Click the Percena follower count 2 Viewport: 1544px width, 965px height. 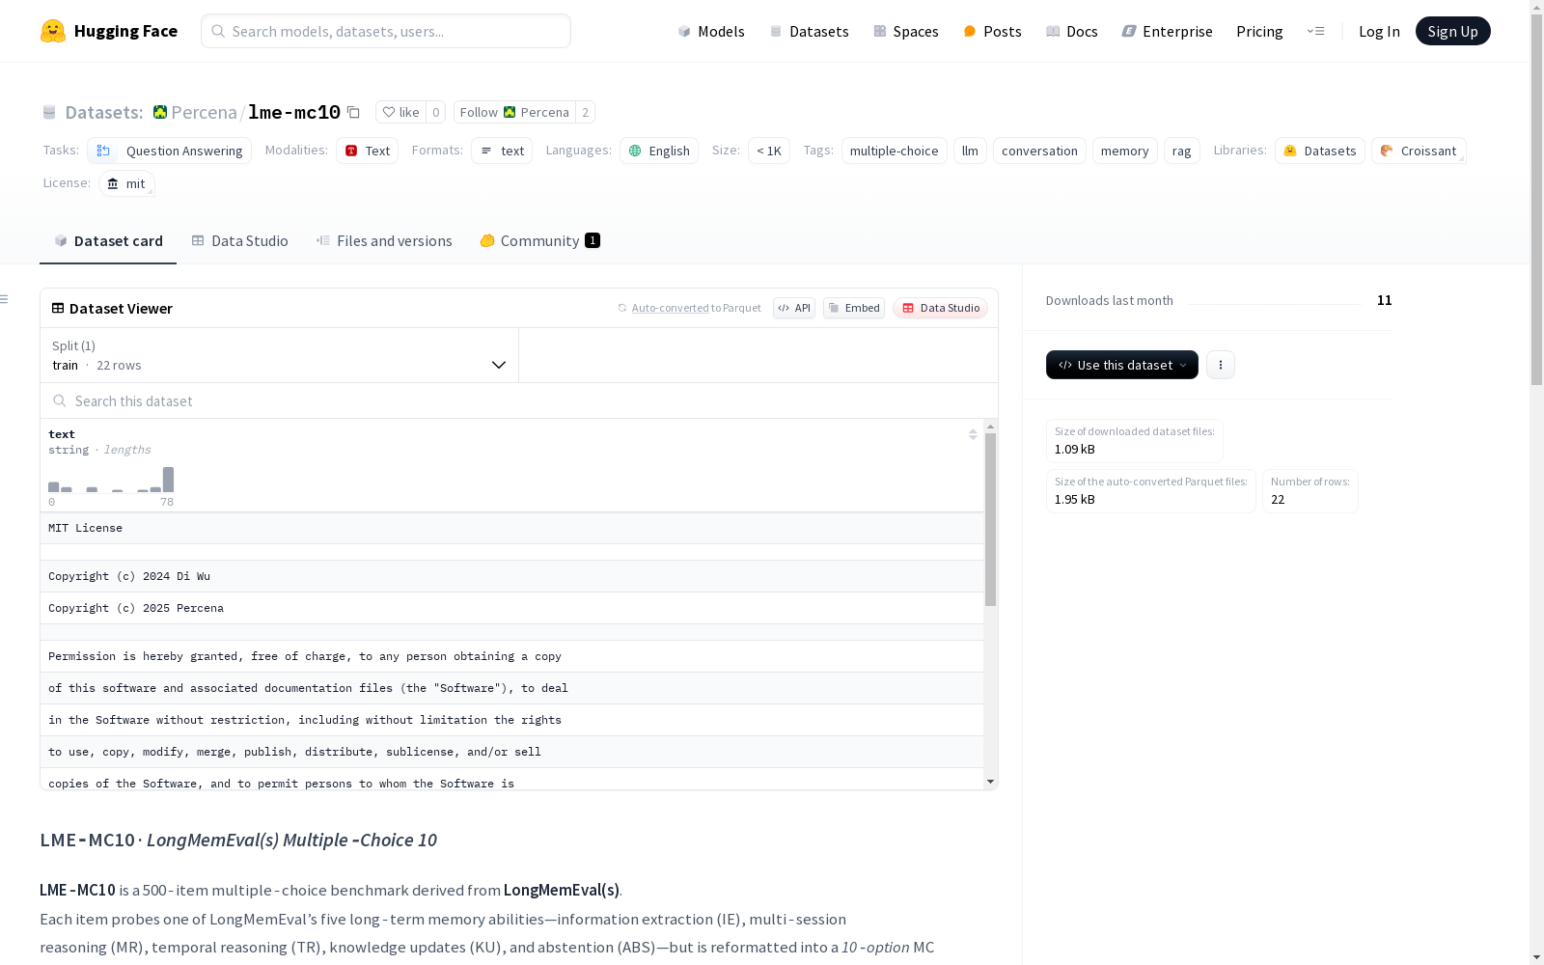(585, 112)
